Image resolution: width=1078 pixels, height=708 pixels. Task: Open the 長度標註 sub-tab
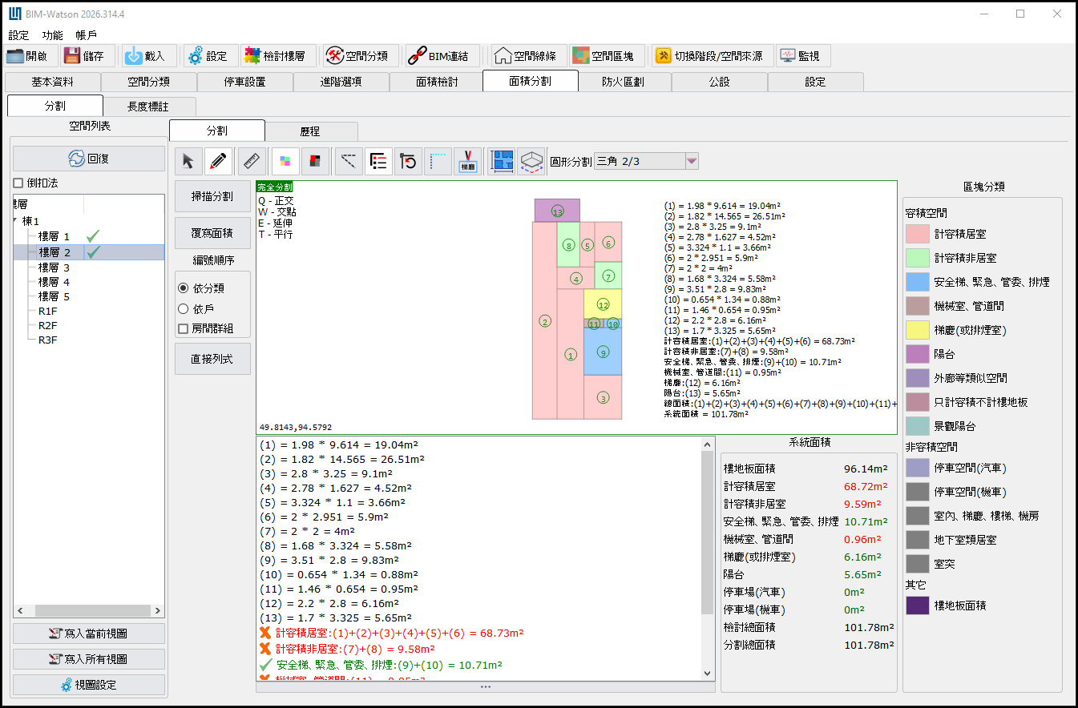coord(149,107)
